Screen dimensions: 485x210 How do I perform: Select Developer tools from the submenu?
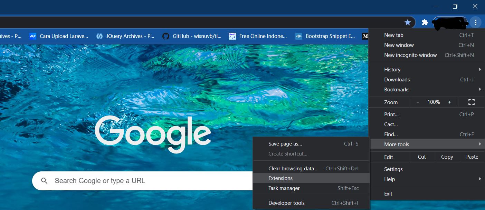287,203
